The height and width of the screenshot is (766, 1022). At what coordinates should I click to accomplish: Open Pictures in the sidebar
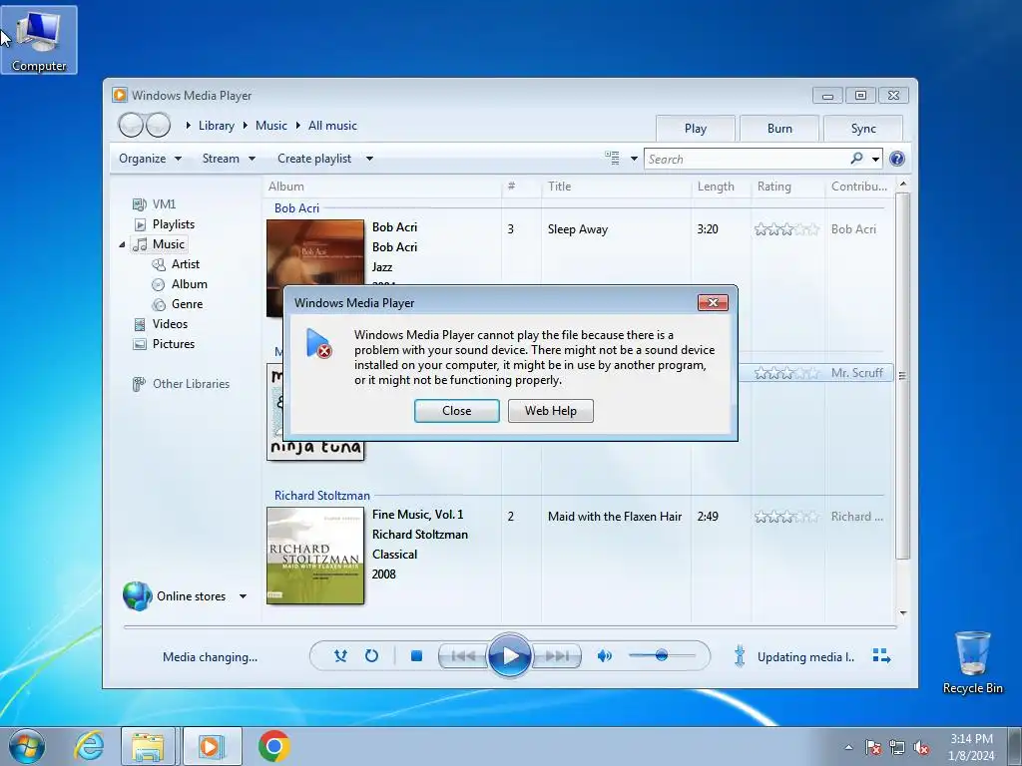coord(164,344)
